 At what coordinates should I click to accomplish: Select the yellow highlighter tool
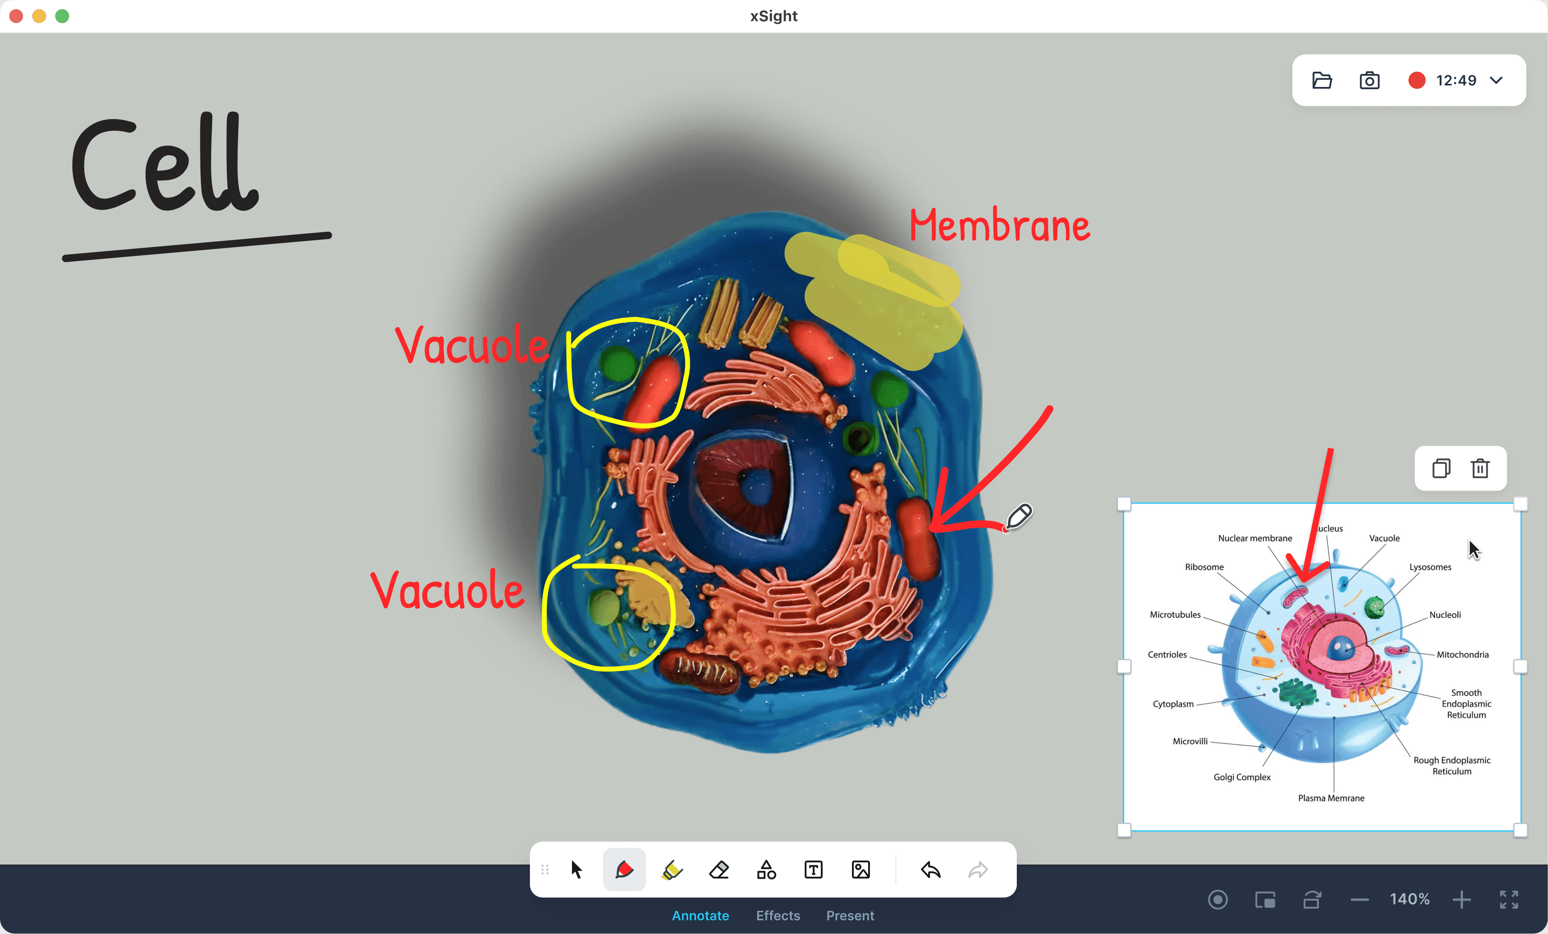pyautogui.click(x=672, y=870)
